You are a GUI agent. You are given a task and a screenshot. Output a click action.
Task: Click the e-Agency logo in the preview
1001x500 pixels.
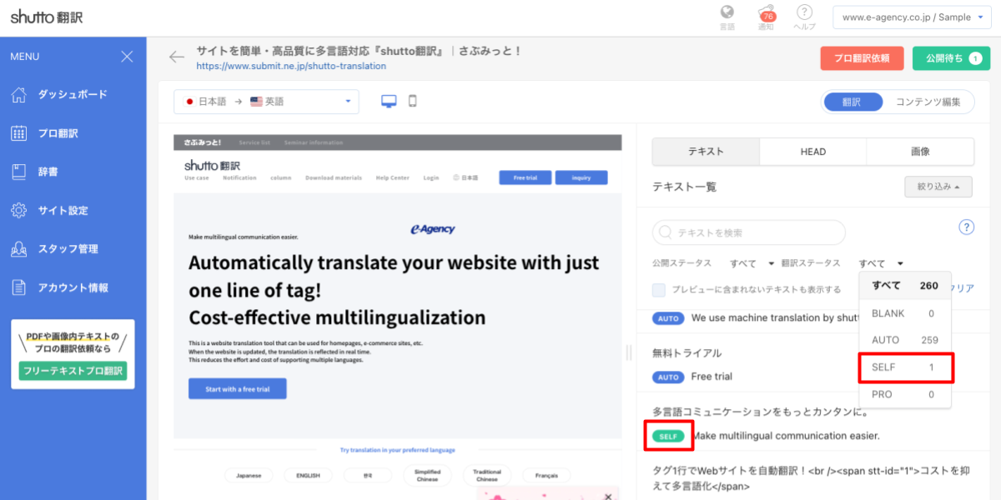click(x=433, y=230)
